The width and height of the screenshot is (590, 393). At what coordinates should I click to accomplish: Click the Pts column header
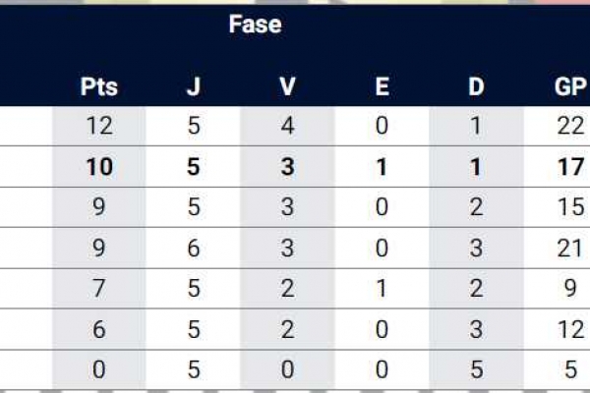[x=98, y=86]
